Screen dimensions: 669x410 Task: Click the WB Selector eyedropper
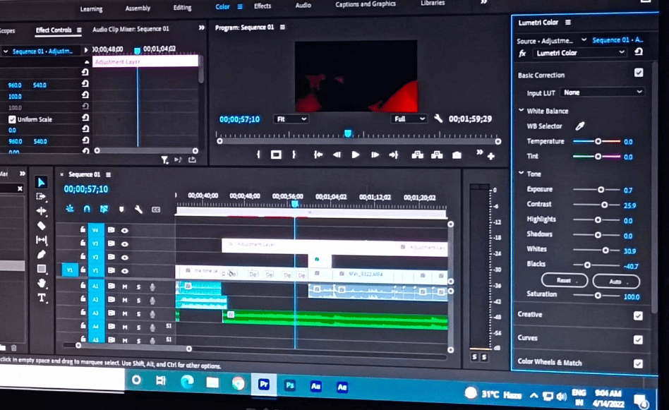pos(580,126)
